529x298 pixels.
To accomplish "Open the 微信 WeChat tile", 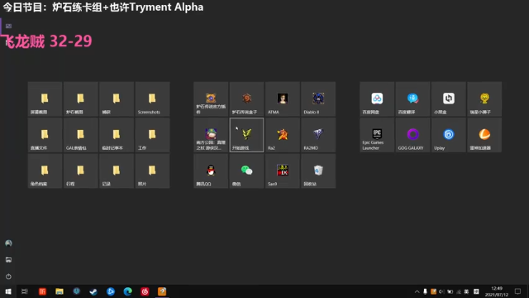I will coord(246,171).
